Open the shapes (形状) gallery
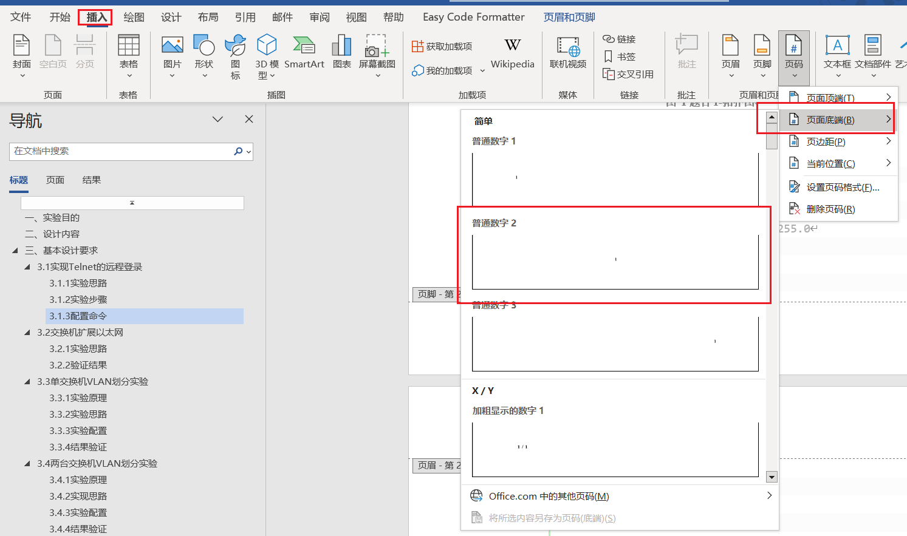Viewport: 907px width, 536px height. pyautogui.click(x=204, y=56)
